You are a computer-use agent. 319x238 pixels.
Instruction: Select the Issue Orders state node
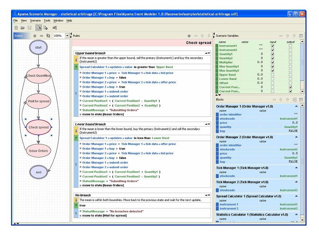tap(38, 151)
